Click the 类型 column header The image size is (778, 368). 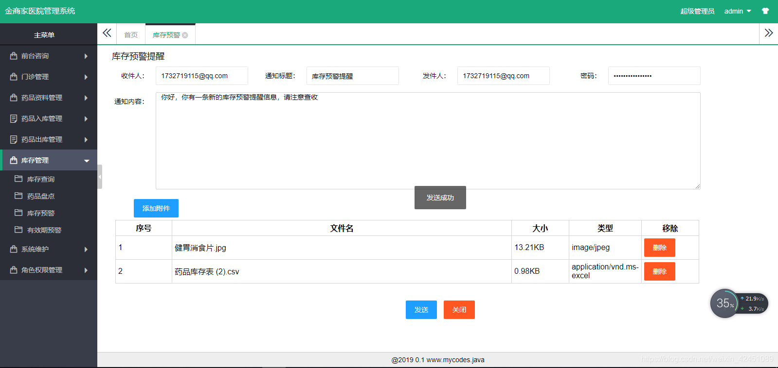605,228
